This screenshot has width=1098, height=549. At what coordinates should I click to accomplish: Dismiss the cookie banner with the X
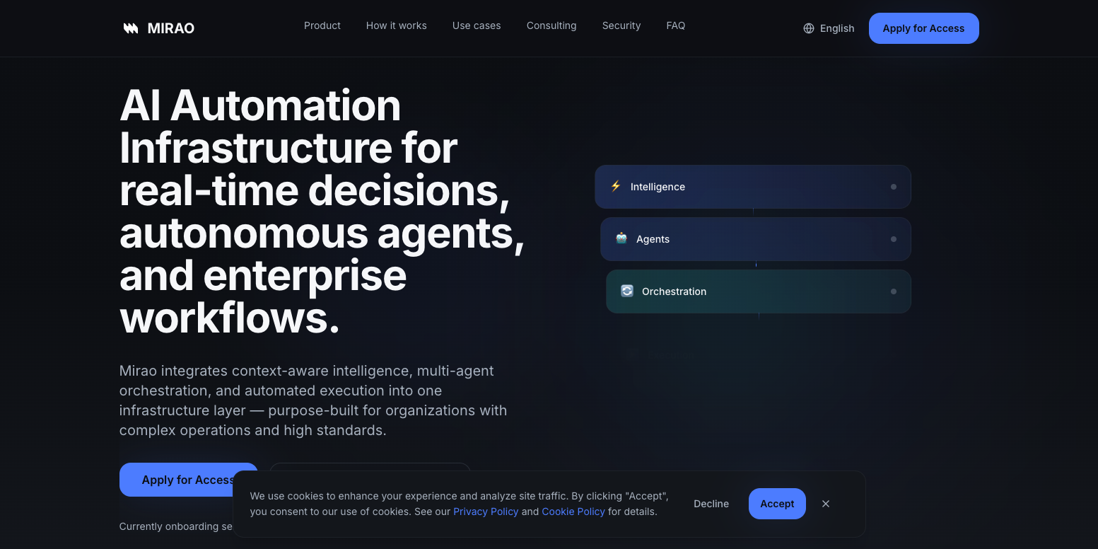tap(826, 504)
